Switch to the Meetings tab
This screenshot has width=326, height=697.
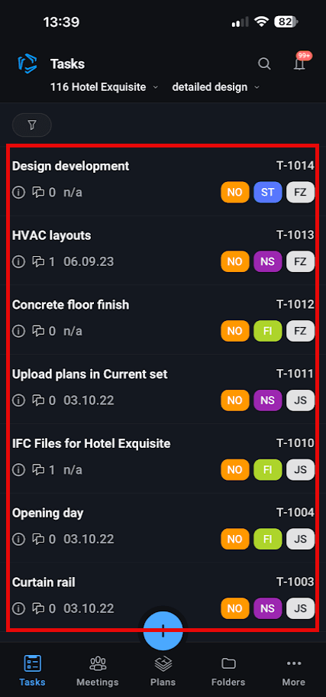[x=98, y=670]
